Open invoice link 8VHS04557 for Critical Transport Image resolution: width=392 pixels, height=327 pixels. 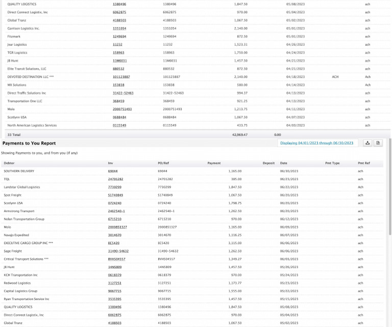pyautogui.click(x=116, y=259)
